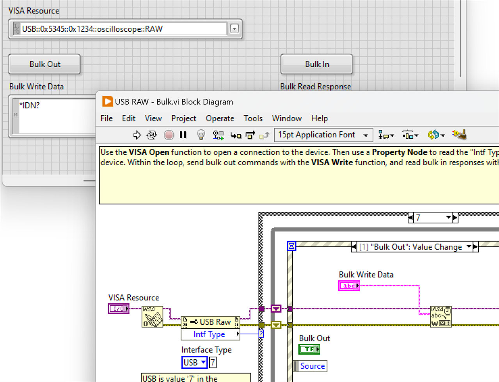The height and width of the screenshot is (382, 499).
Task: Click the Run arrow in the block diagram toolbar
Action: coord(137,135)
